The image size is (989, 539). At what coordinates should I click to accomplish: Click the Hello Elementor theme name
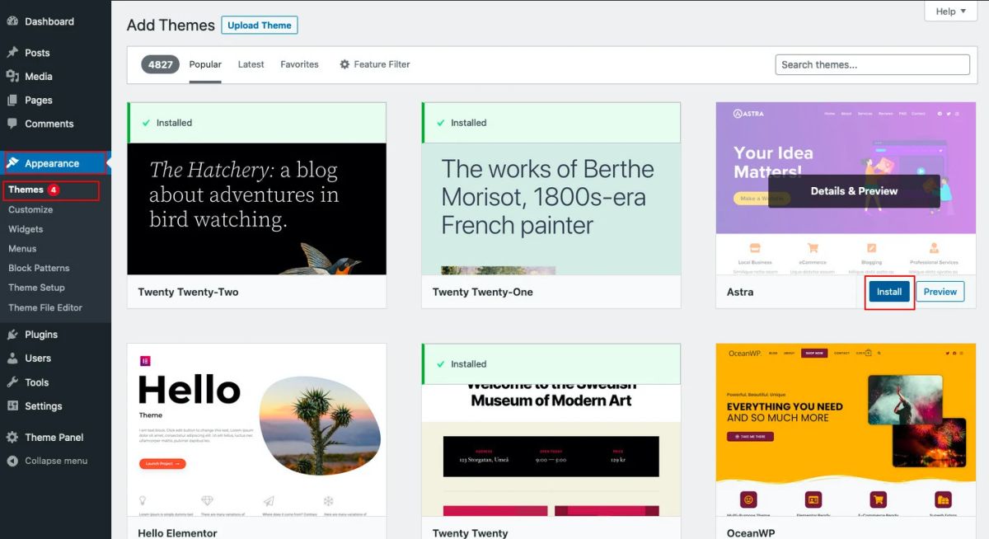pyautogui.click(x=177, y=533)
